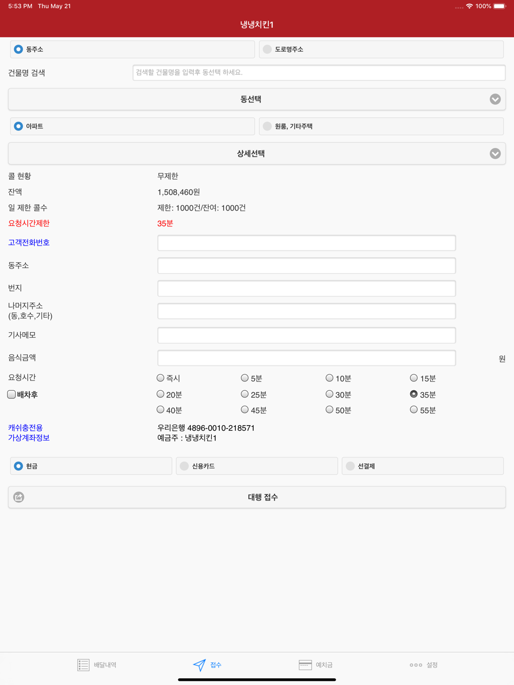Tap the 동선택 chevron arrow
This screenshot has height=685, width=514.
(x=495, y=99)
